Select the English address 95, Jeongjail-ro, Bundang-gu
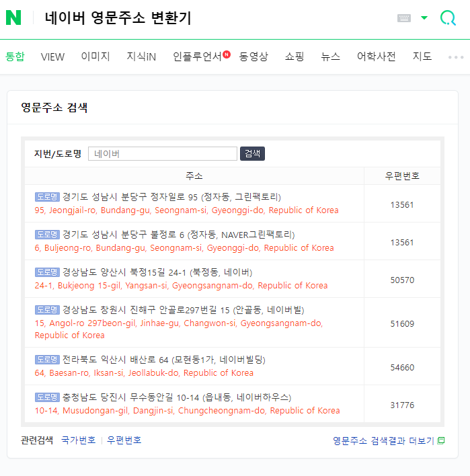470x476 pixels. (186, 210)
